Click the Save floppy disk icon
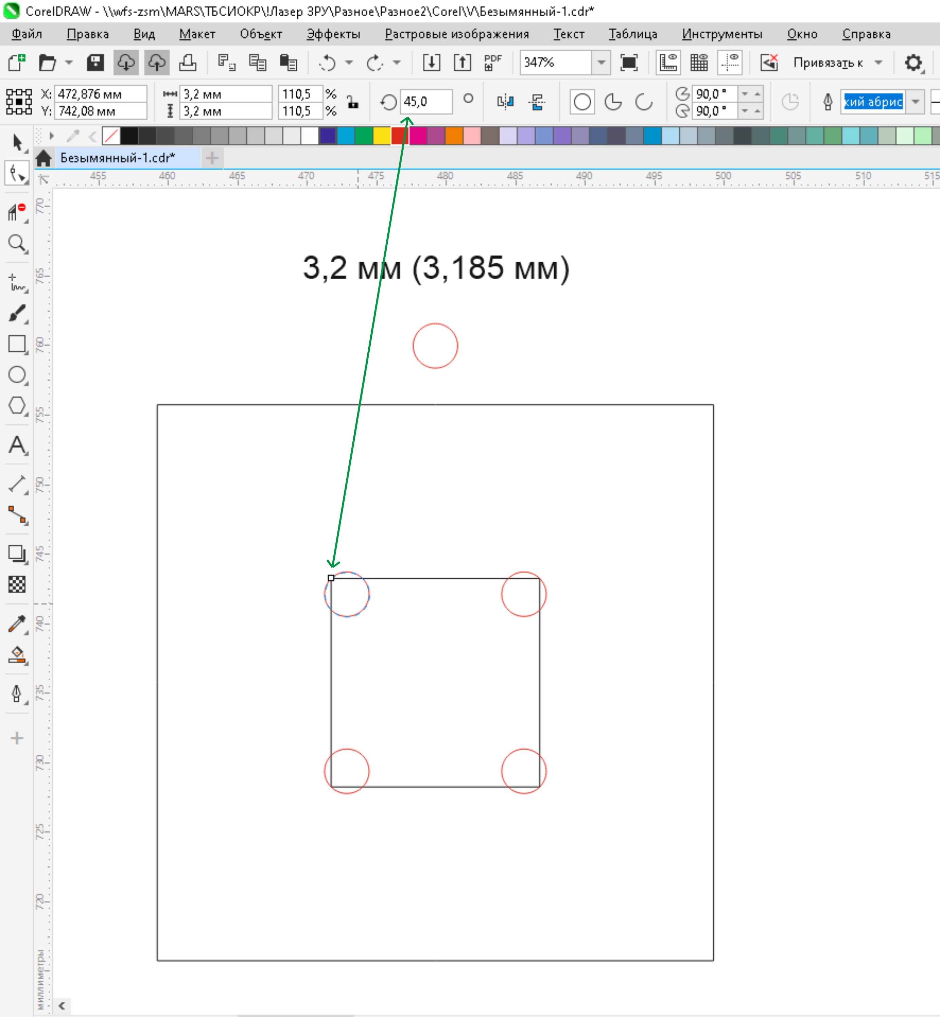The width and height of the screenshot is (940, 1017). [x=95, y=62]
